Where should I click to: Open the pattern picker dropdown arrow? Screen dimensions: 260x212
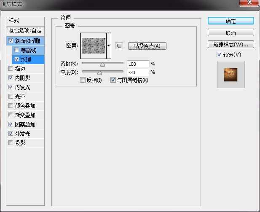(x=109, y=46)
